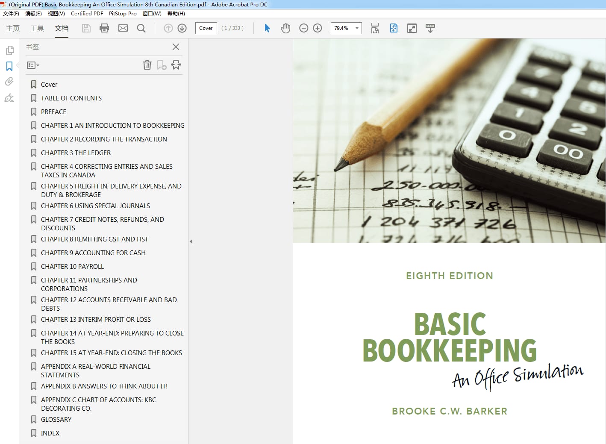
Task: Collapse the navigation pane arrow
Action: [x=191, y=241]
